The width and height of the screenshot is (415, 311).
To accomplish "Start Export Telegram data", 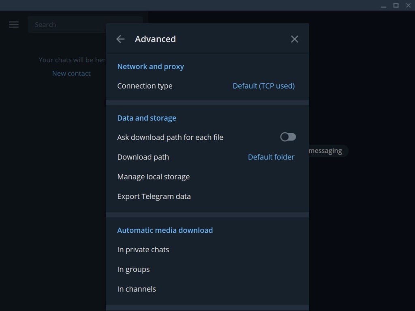I will pos(154,196).
